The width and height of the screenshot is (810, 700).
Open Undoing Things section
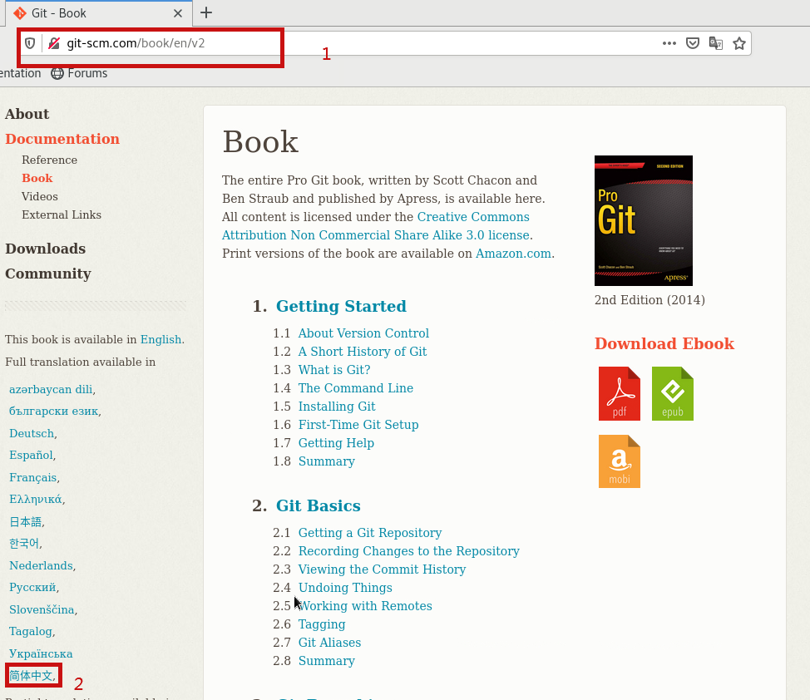click(345, 588)
